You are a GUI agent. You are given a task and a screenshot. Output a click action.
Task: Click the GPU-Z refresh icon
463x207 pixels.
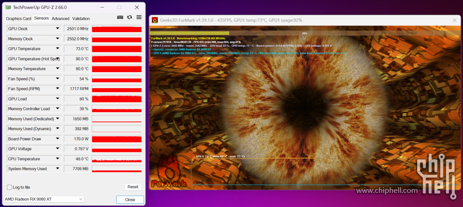click(129, 17)
